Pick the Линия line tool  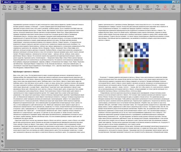click(74, 8)
